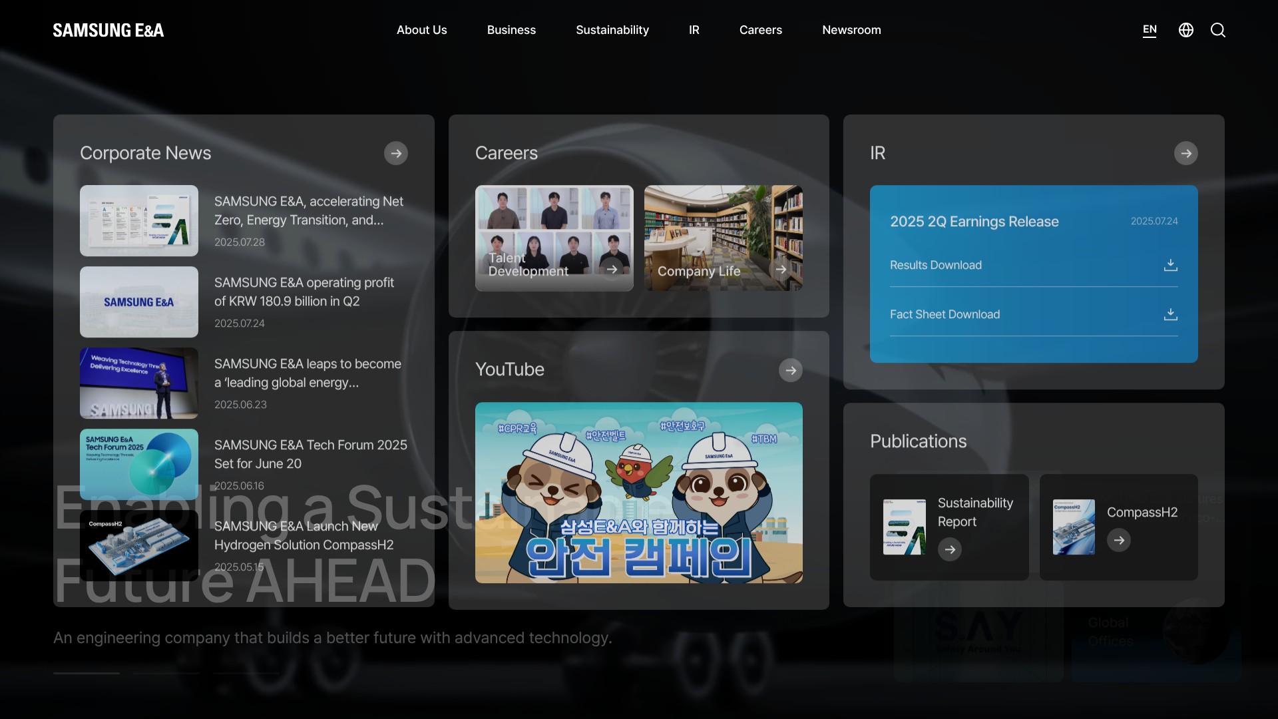Open the YouTube section arrow icon

[x=790, y=370]
